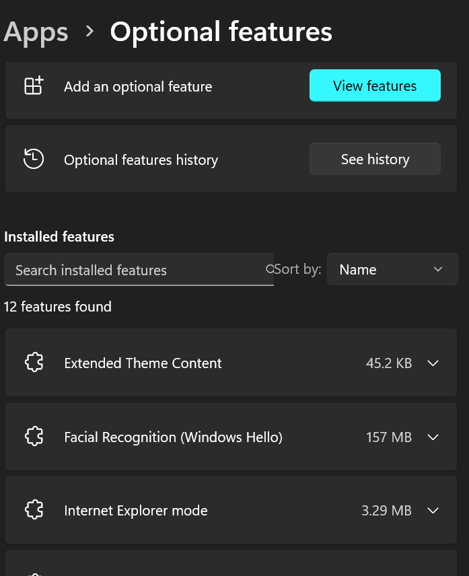
Task: Focus the Search installed features field
Action: 139,270
